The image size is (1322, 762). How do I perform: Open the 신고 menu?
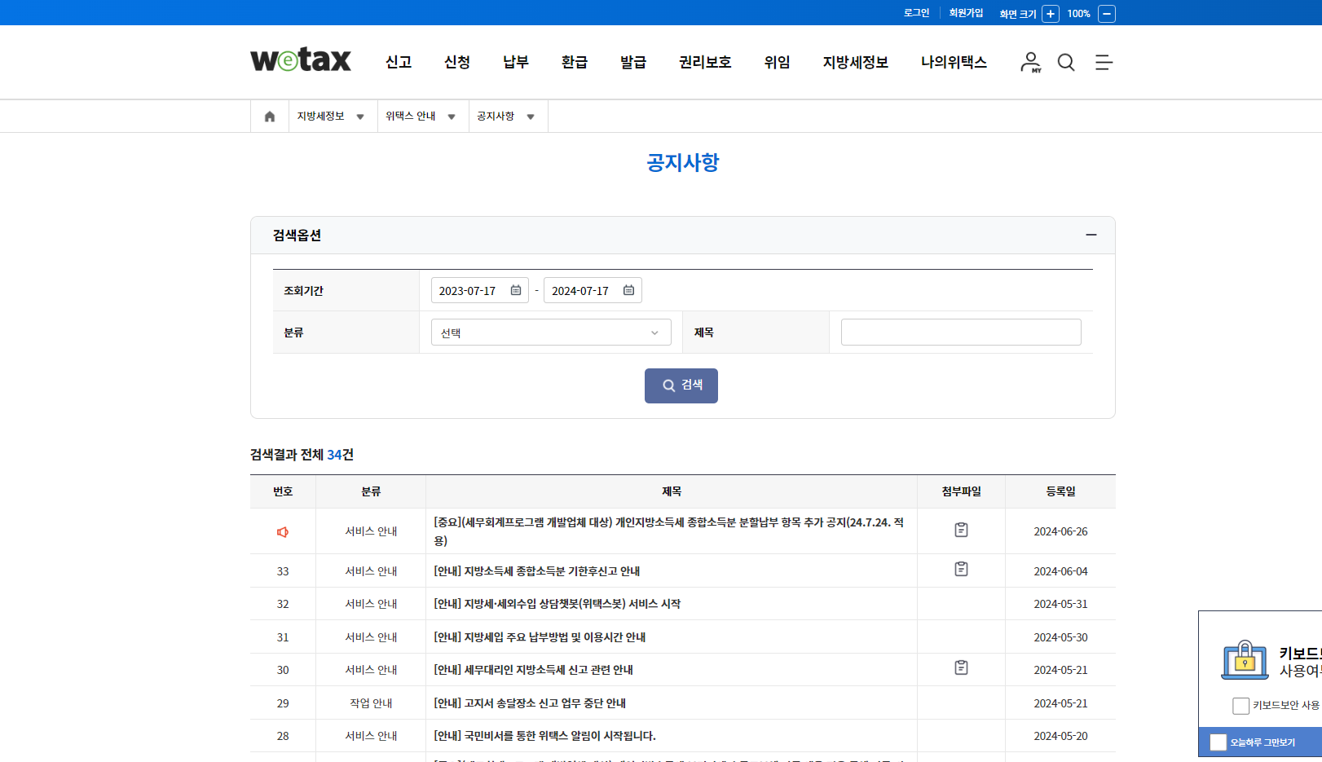tap(399, 62)
